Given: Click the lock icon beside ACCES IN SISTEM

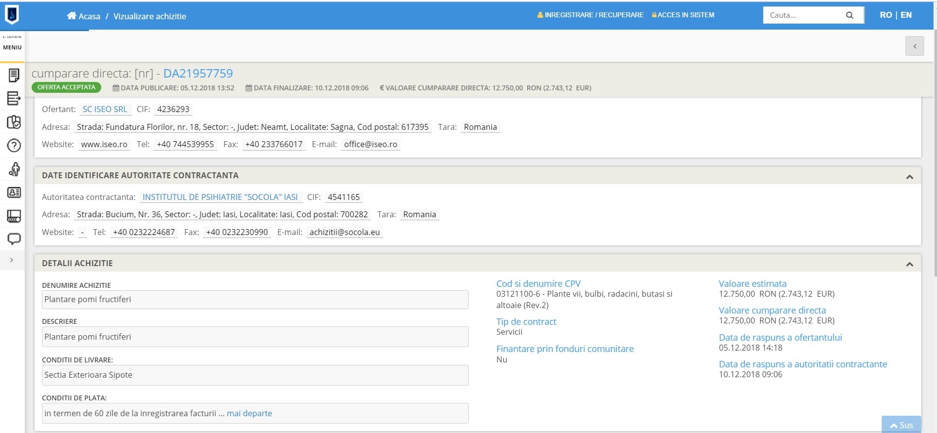Looking at the screenshot, I should (654, 15).
